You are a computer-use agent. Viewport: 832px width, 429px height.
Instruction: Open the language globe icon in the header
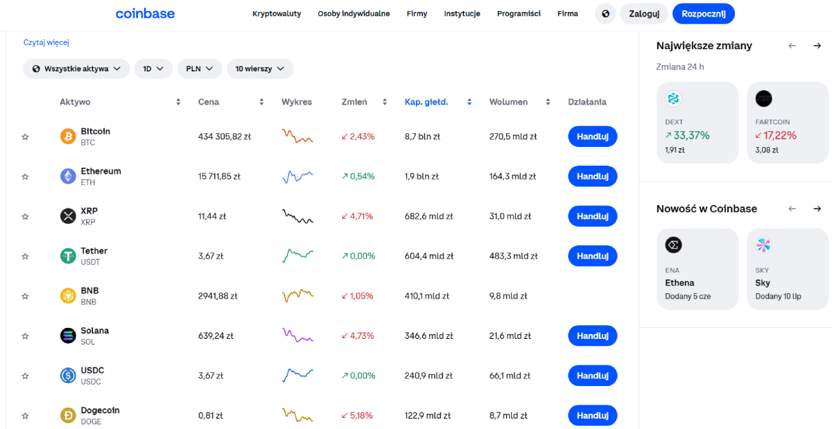tap(605, 13)
